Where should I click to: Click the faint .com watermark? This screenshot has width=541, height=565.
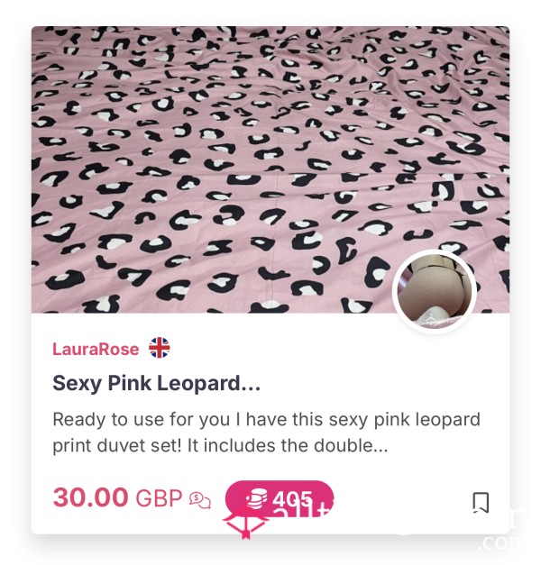pyautogui.click(x=500, y=542)
